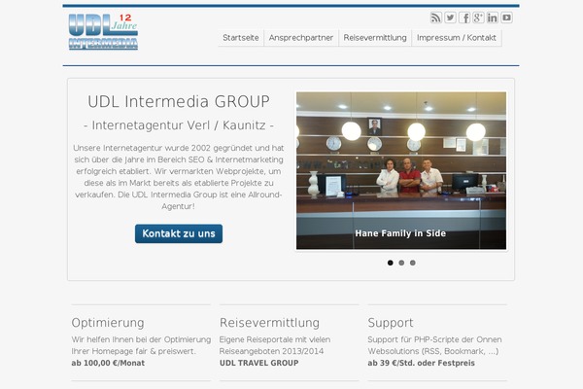The image size is (583, 389).
Task: Open the Reisevermittlung menu item
Action: 375,38
